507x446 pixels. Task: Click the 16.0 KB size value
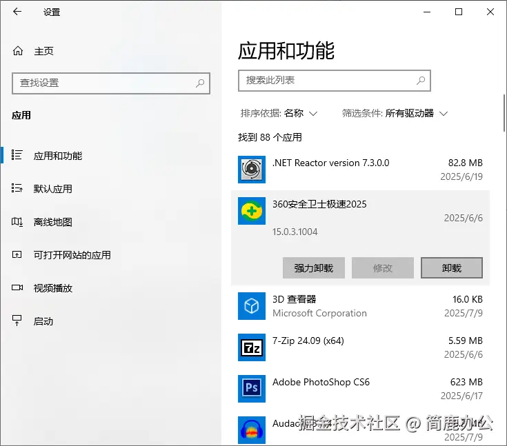coord(468,299)
